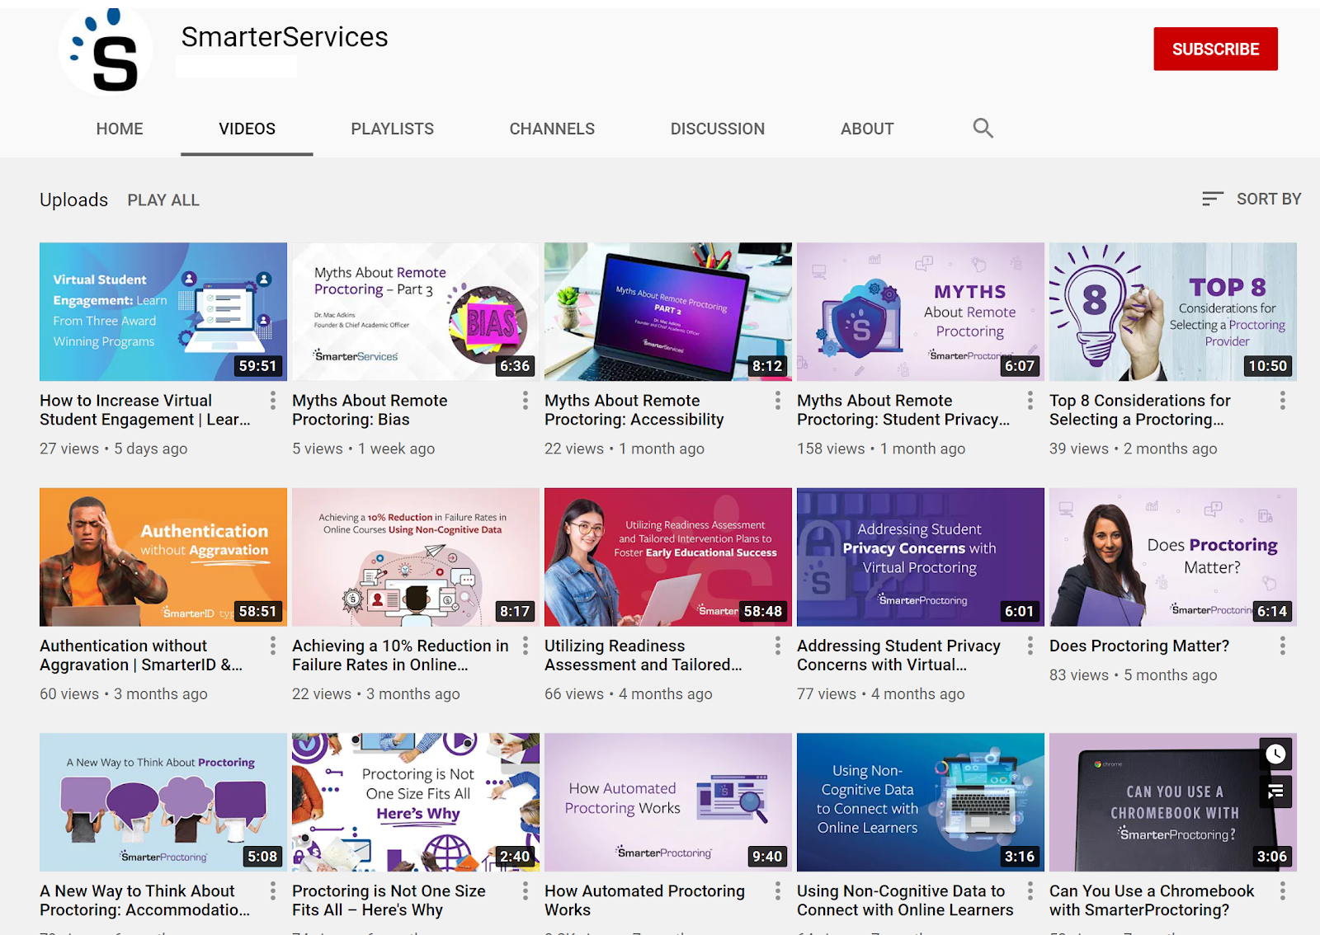Click title 'Achieving a 10% Reduction in Failure Rates'

point(400,655)
